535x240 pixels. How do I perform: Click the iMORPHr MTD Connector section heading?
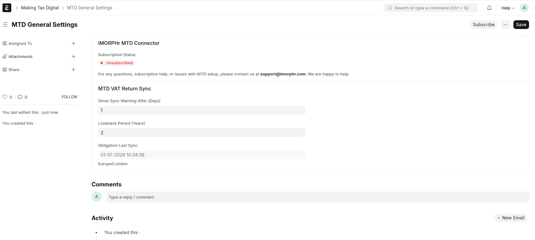129,43
